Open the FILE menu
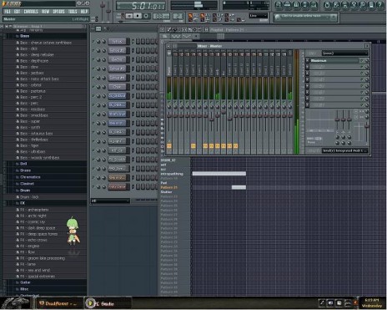The height and width of the screenshot is (310, 387). coord(8,12)
